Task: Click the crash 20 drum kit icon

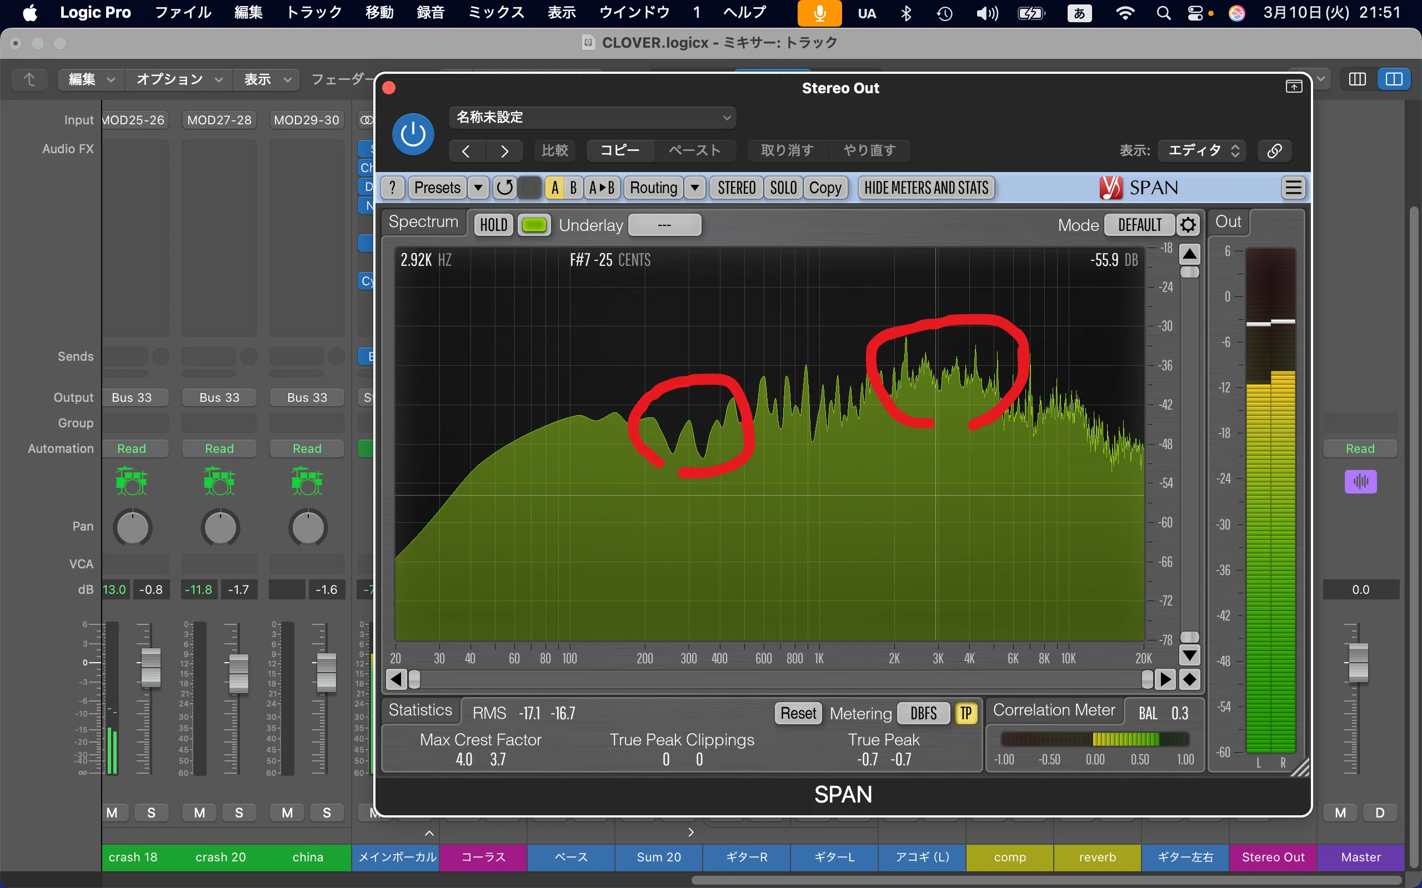Action: [219, 481]
